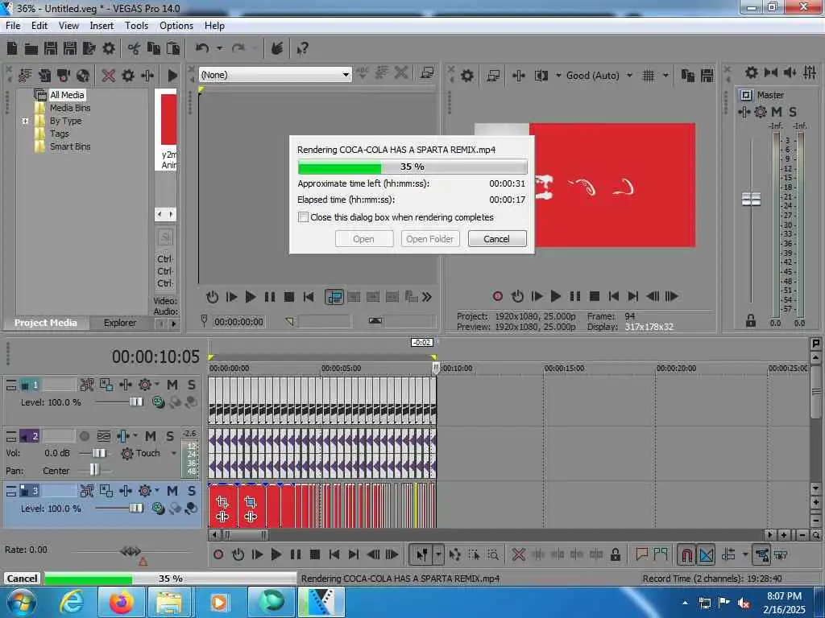Toggle Automatic Crossfades icon

click(x=706, y=554)
